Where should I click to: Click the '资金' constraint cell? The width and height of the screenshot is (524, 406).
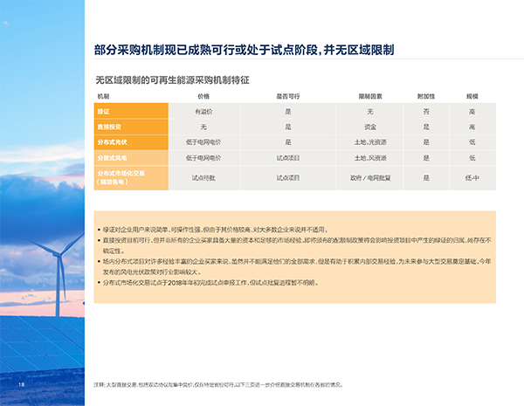click(x=370, y=127)
